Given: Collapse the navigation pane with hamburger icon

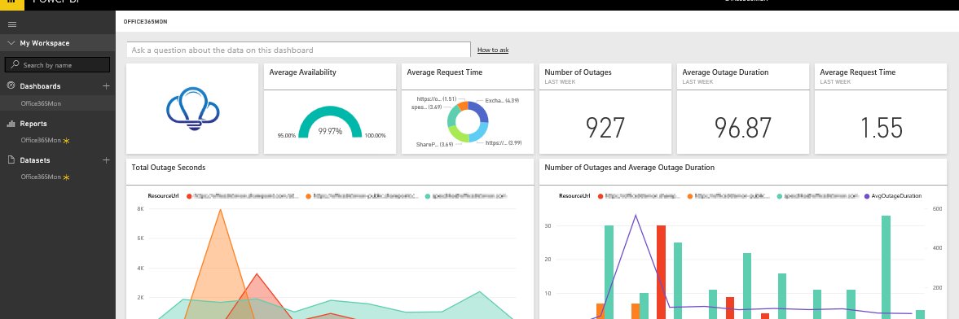Looking at the screenshot, I should coord(11,24).
